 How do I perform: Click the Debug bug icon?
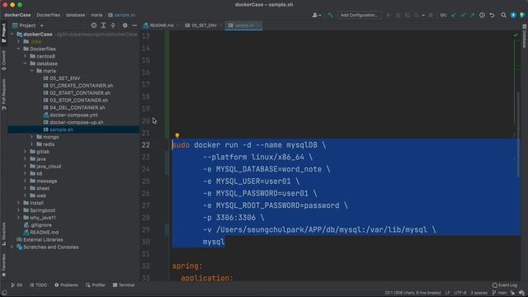(398, 15)
